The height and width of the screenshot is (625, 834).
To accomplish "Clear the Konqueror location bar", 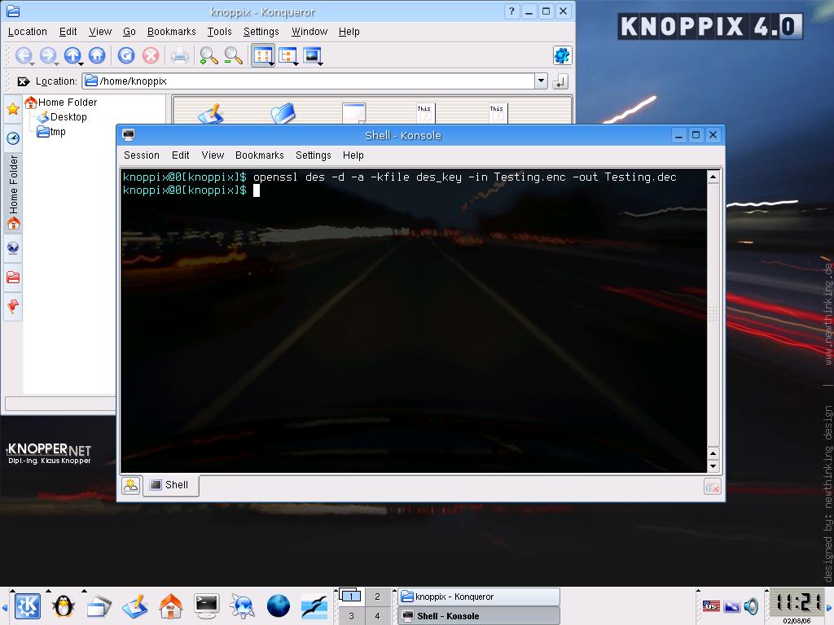I will coord(24,81).
